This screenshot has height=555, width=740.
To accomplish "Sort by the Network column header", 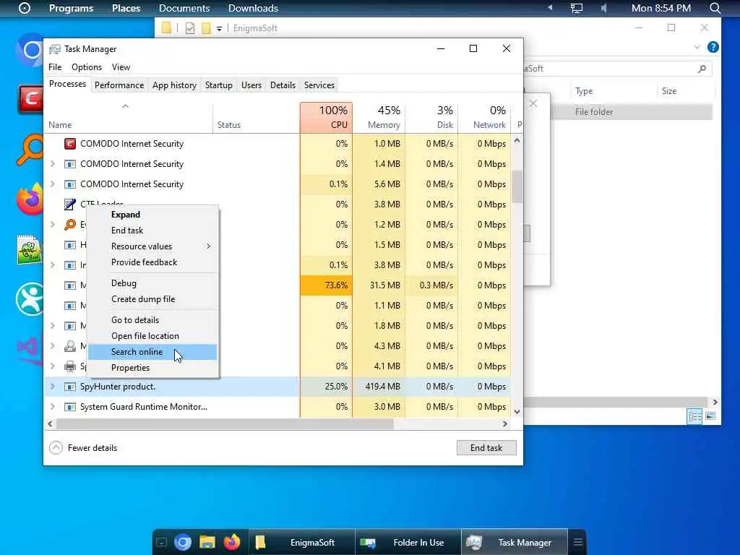I will [485, 118].
